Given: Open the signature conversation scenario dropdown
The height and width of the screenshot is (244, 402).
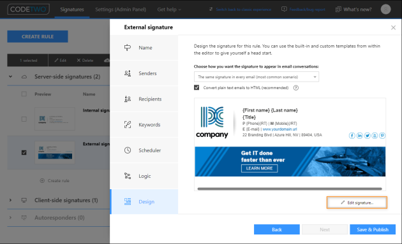Looking at the screenshot, I should click(x=257, y=77).
